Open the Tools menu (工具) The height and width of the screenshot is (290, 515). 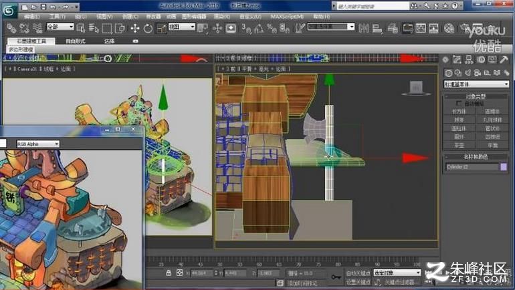click(58, 17)
